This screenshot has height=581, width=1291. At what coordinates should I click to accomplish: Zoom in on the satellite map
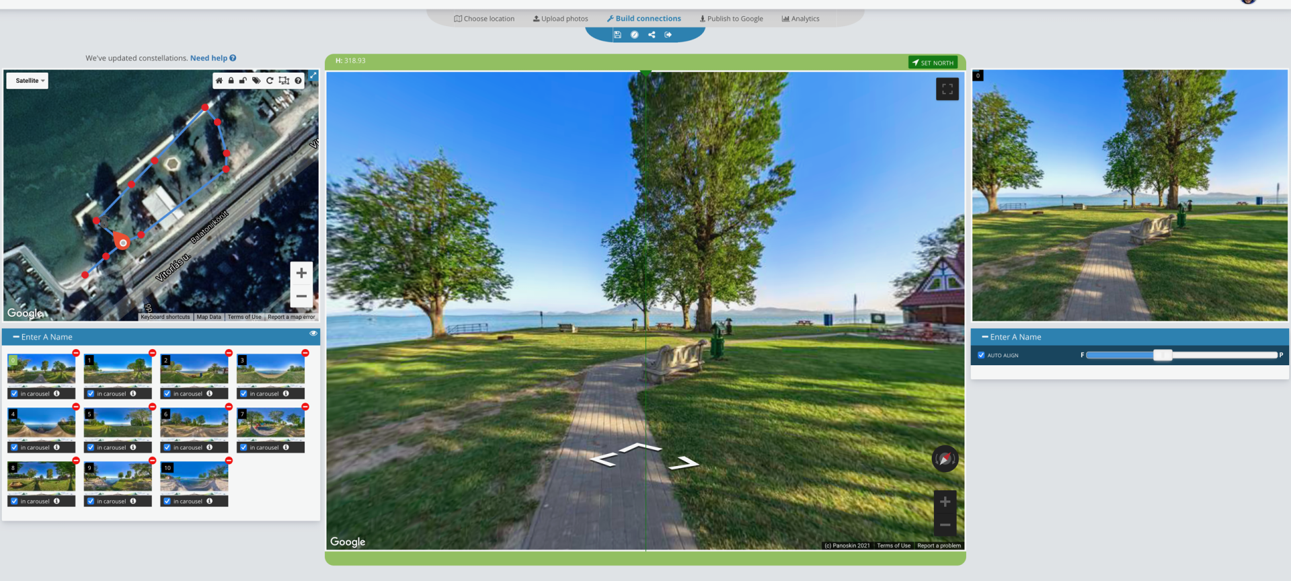tap(301, 273)
